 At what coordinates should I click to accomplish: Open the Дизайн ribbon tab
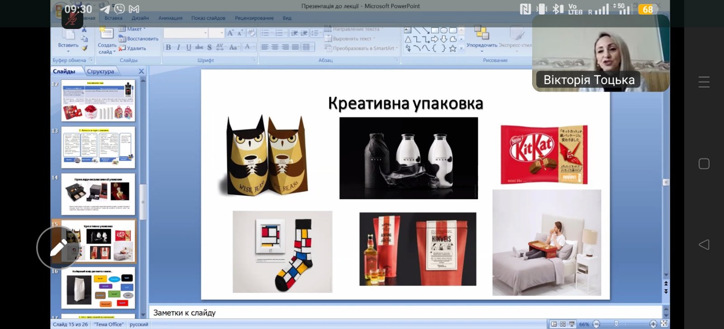coord(140,18)
